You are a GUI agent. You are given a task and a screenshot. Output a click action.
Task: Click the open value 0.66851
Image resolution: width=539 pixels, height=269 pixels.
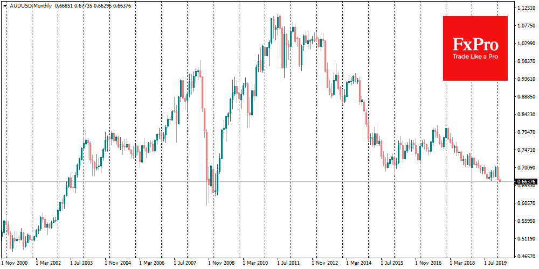64,5
